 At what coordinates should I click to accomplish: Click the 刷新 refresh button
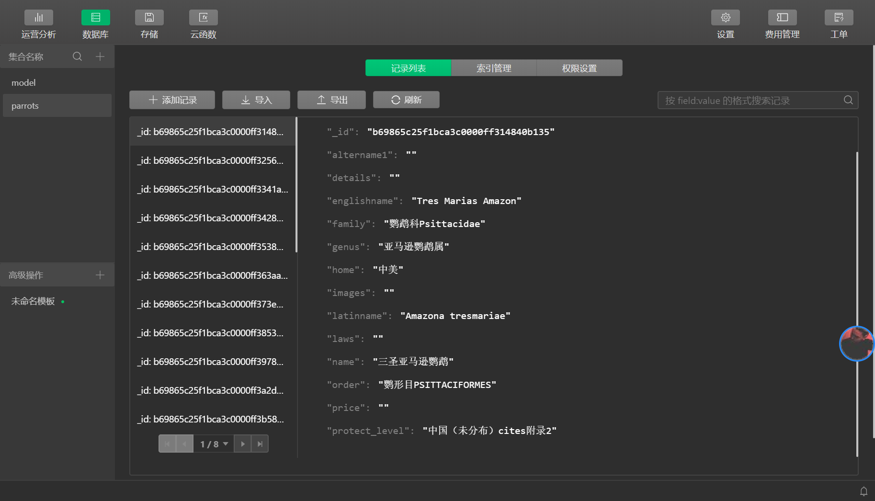pos(406,100)
